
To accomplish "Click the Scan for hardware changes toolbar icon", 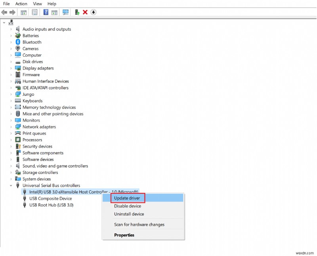I will pos(65,12).
